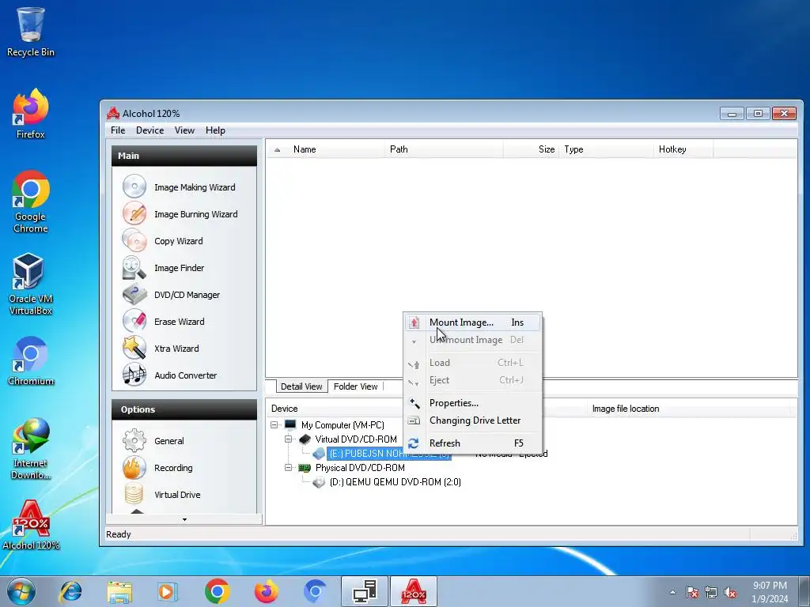Image resolution: width=810 pixels, height=607 pixels.
Task: Open Alcohol 120% desktop shortcut
Action: (x=31, y=525)
